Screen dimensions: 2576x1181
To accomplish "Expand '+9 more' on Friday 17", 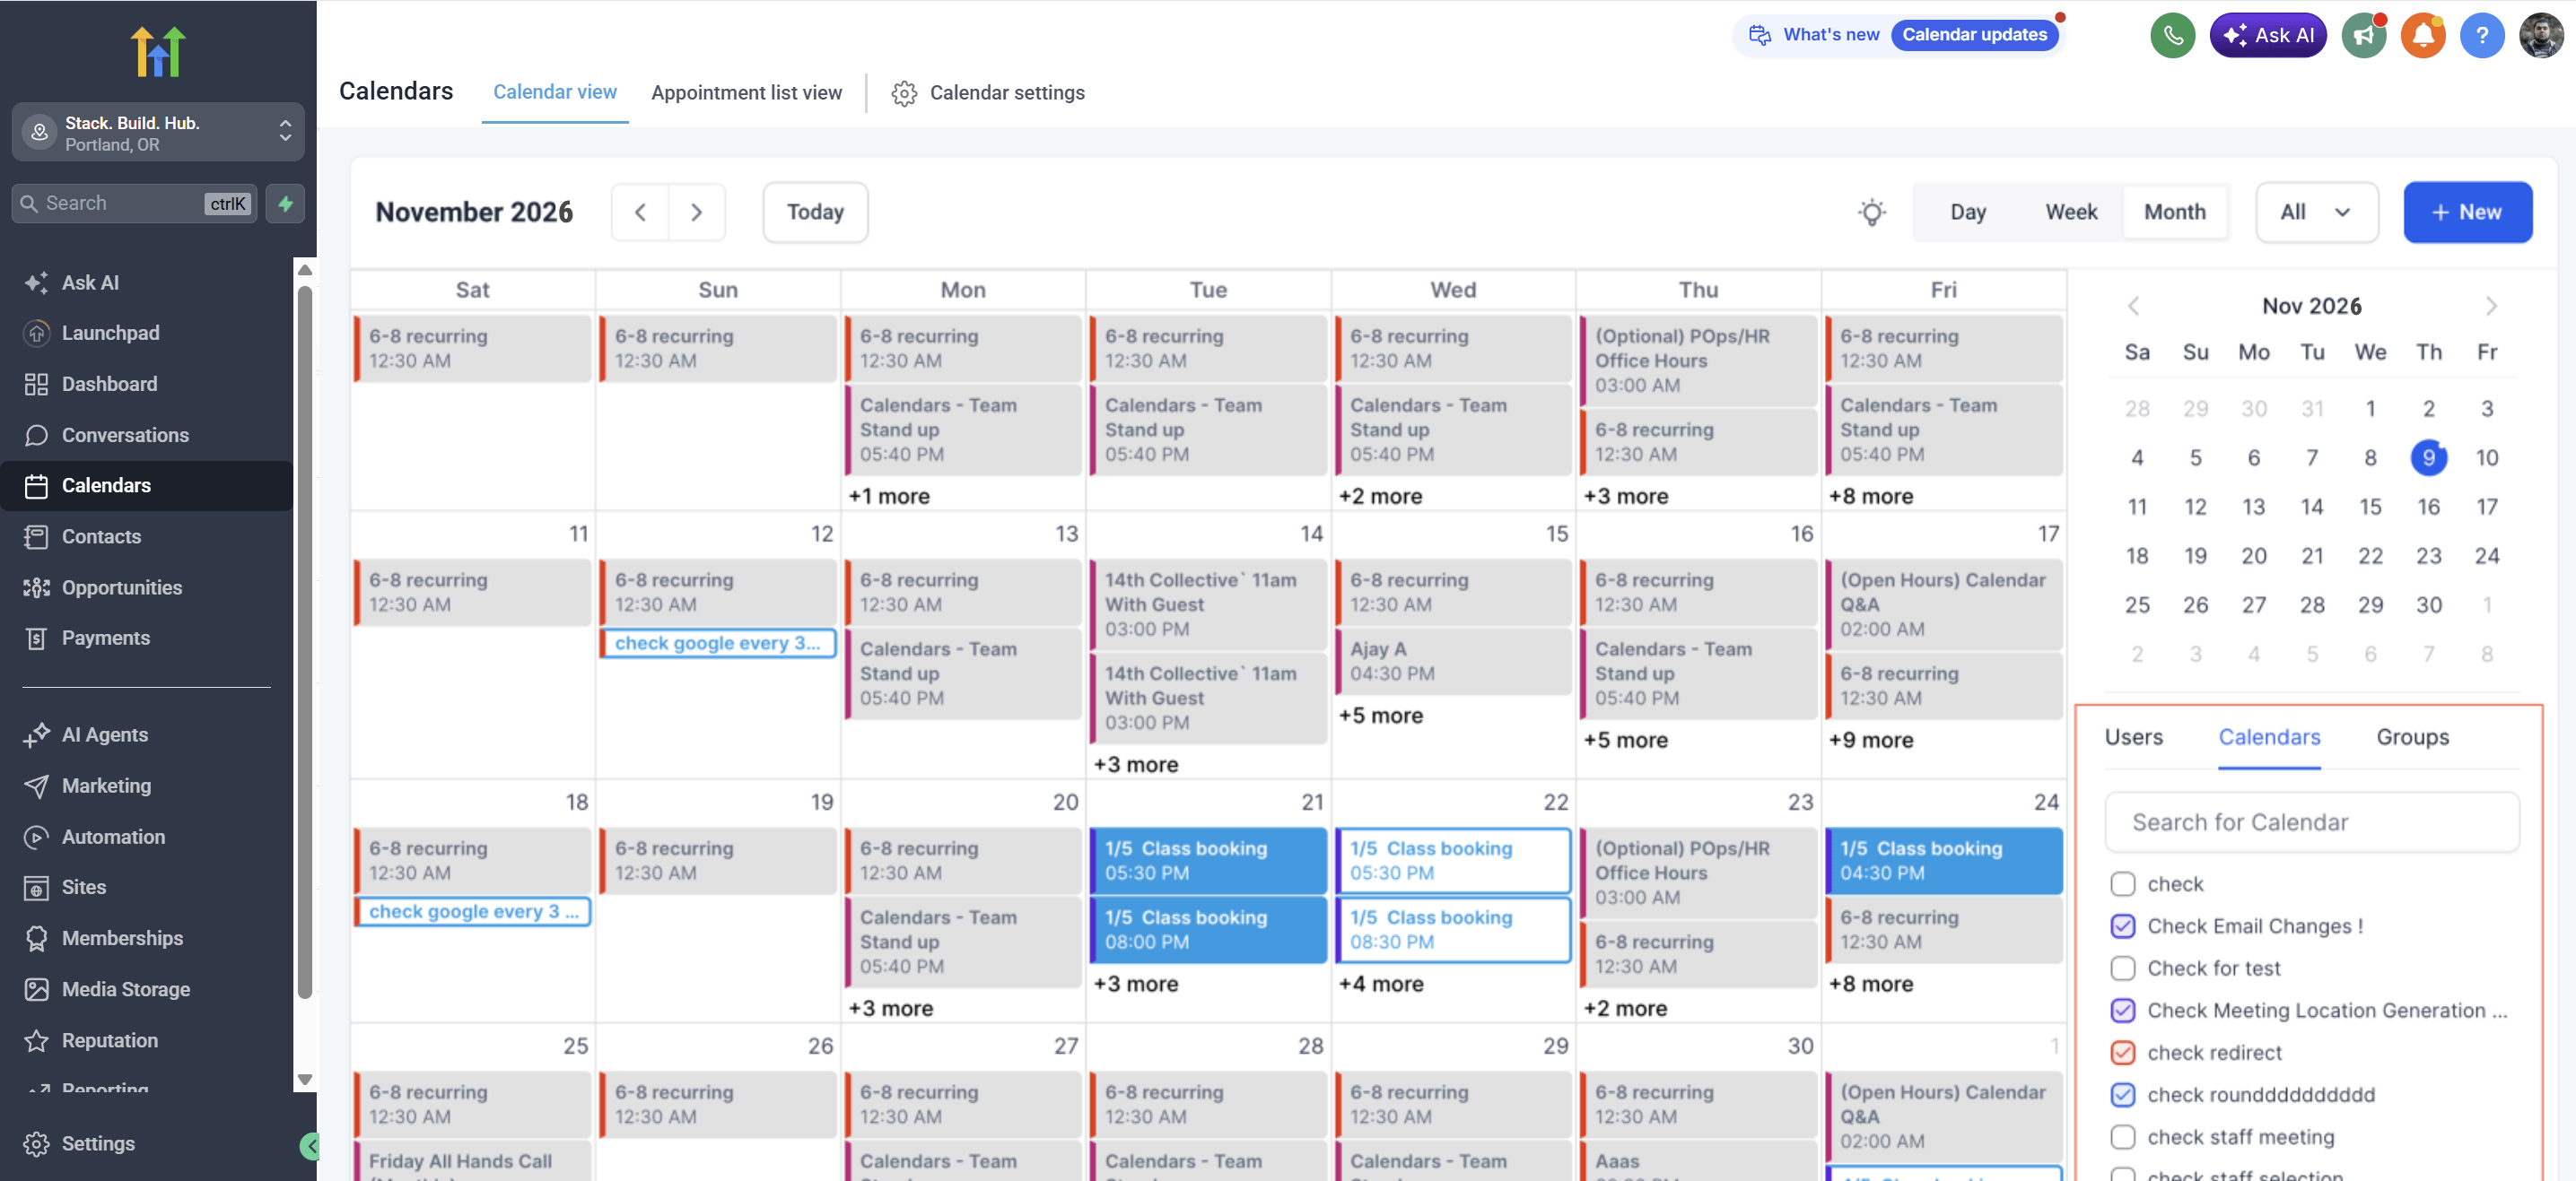I will click(1870, 741).
